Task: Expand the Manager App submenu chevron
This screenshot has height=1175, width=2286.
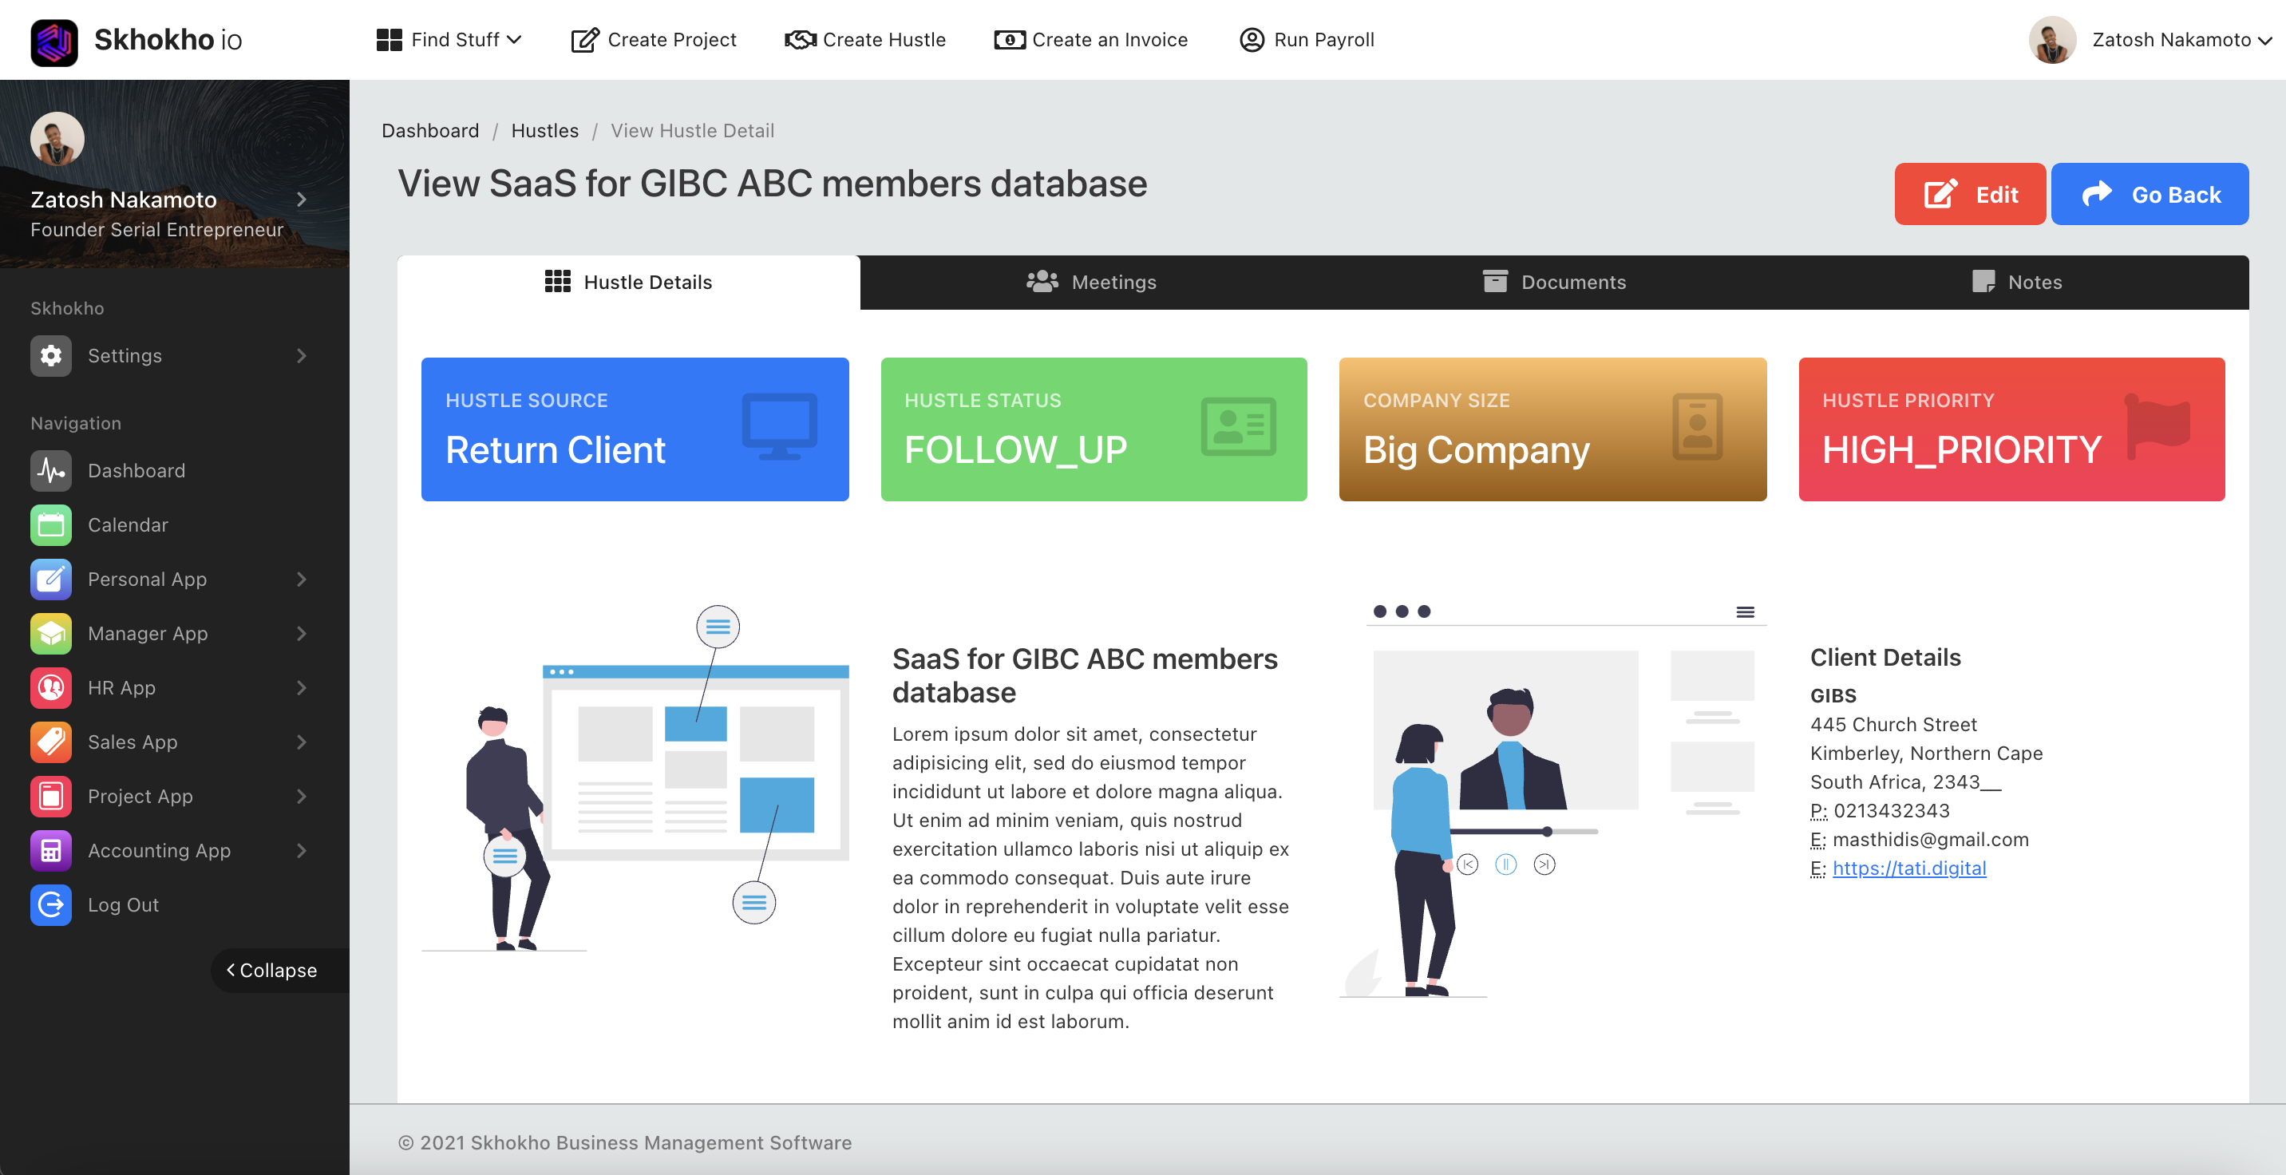Action: click(x=302, y=634)
